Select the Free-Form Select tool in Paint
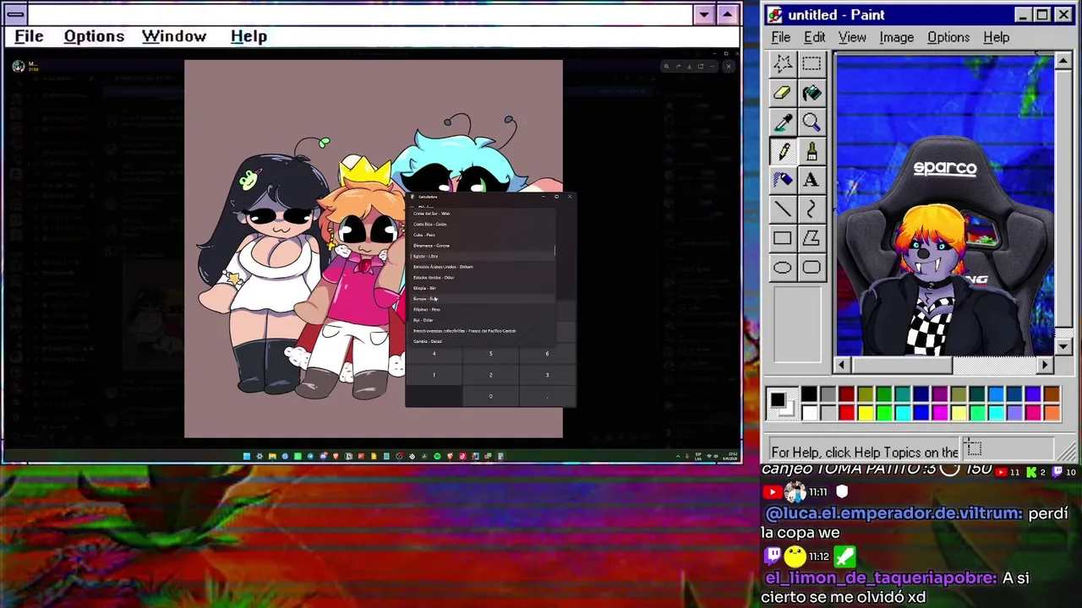The image size is (1082, 608). 782,63
